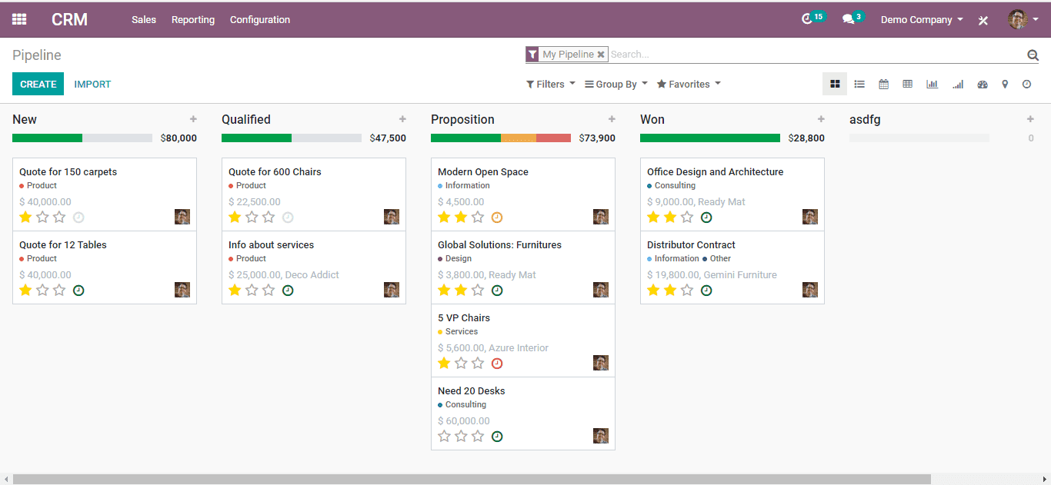Screen dimensions: 1051x485
Task: Switch to Map view
Action: click(x=1005, y=85)
